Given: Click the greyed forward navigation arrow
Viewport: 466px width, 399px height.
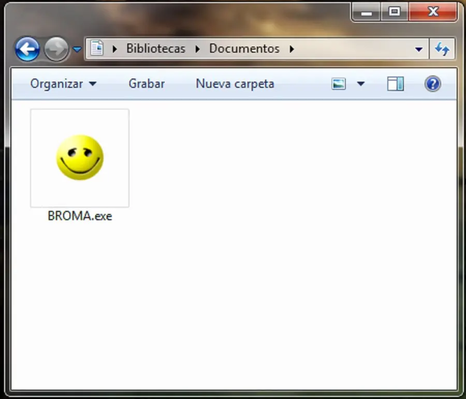Looking at the screenshot, I should pyautogui.click(x=56, y=49).
